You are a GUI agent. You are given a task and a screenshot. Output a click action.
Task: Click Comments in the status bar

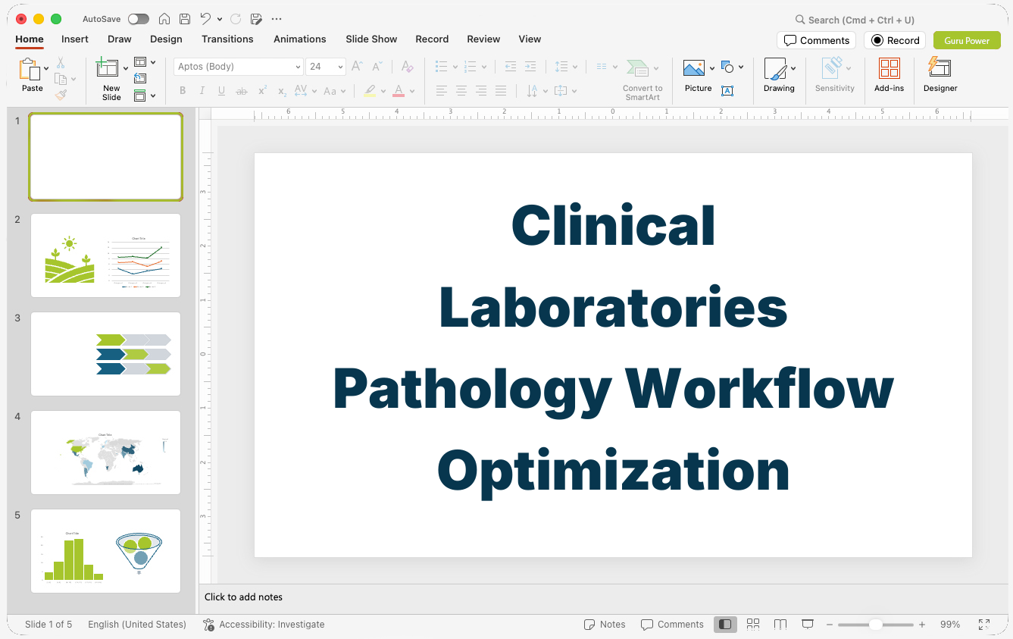point(672,625)
